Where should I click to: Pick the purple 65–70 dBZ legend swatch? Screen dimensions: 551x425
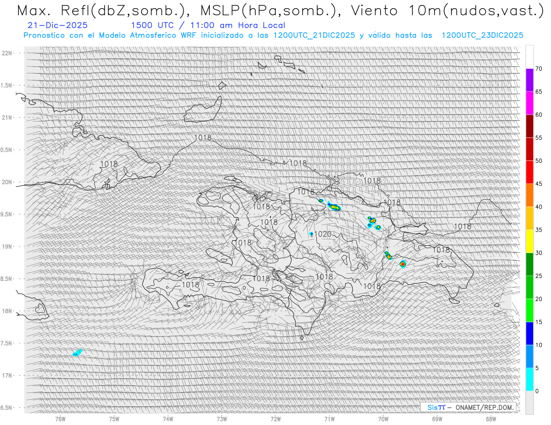click(x=529, y=80)
